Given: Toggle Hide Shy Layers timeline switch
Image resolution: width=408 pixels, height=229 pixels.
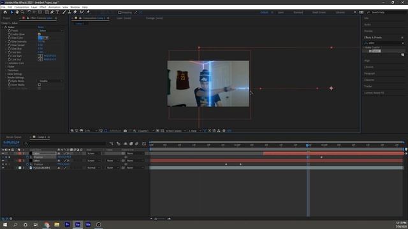Looking at the screenshot, I should [126, 144].
